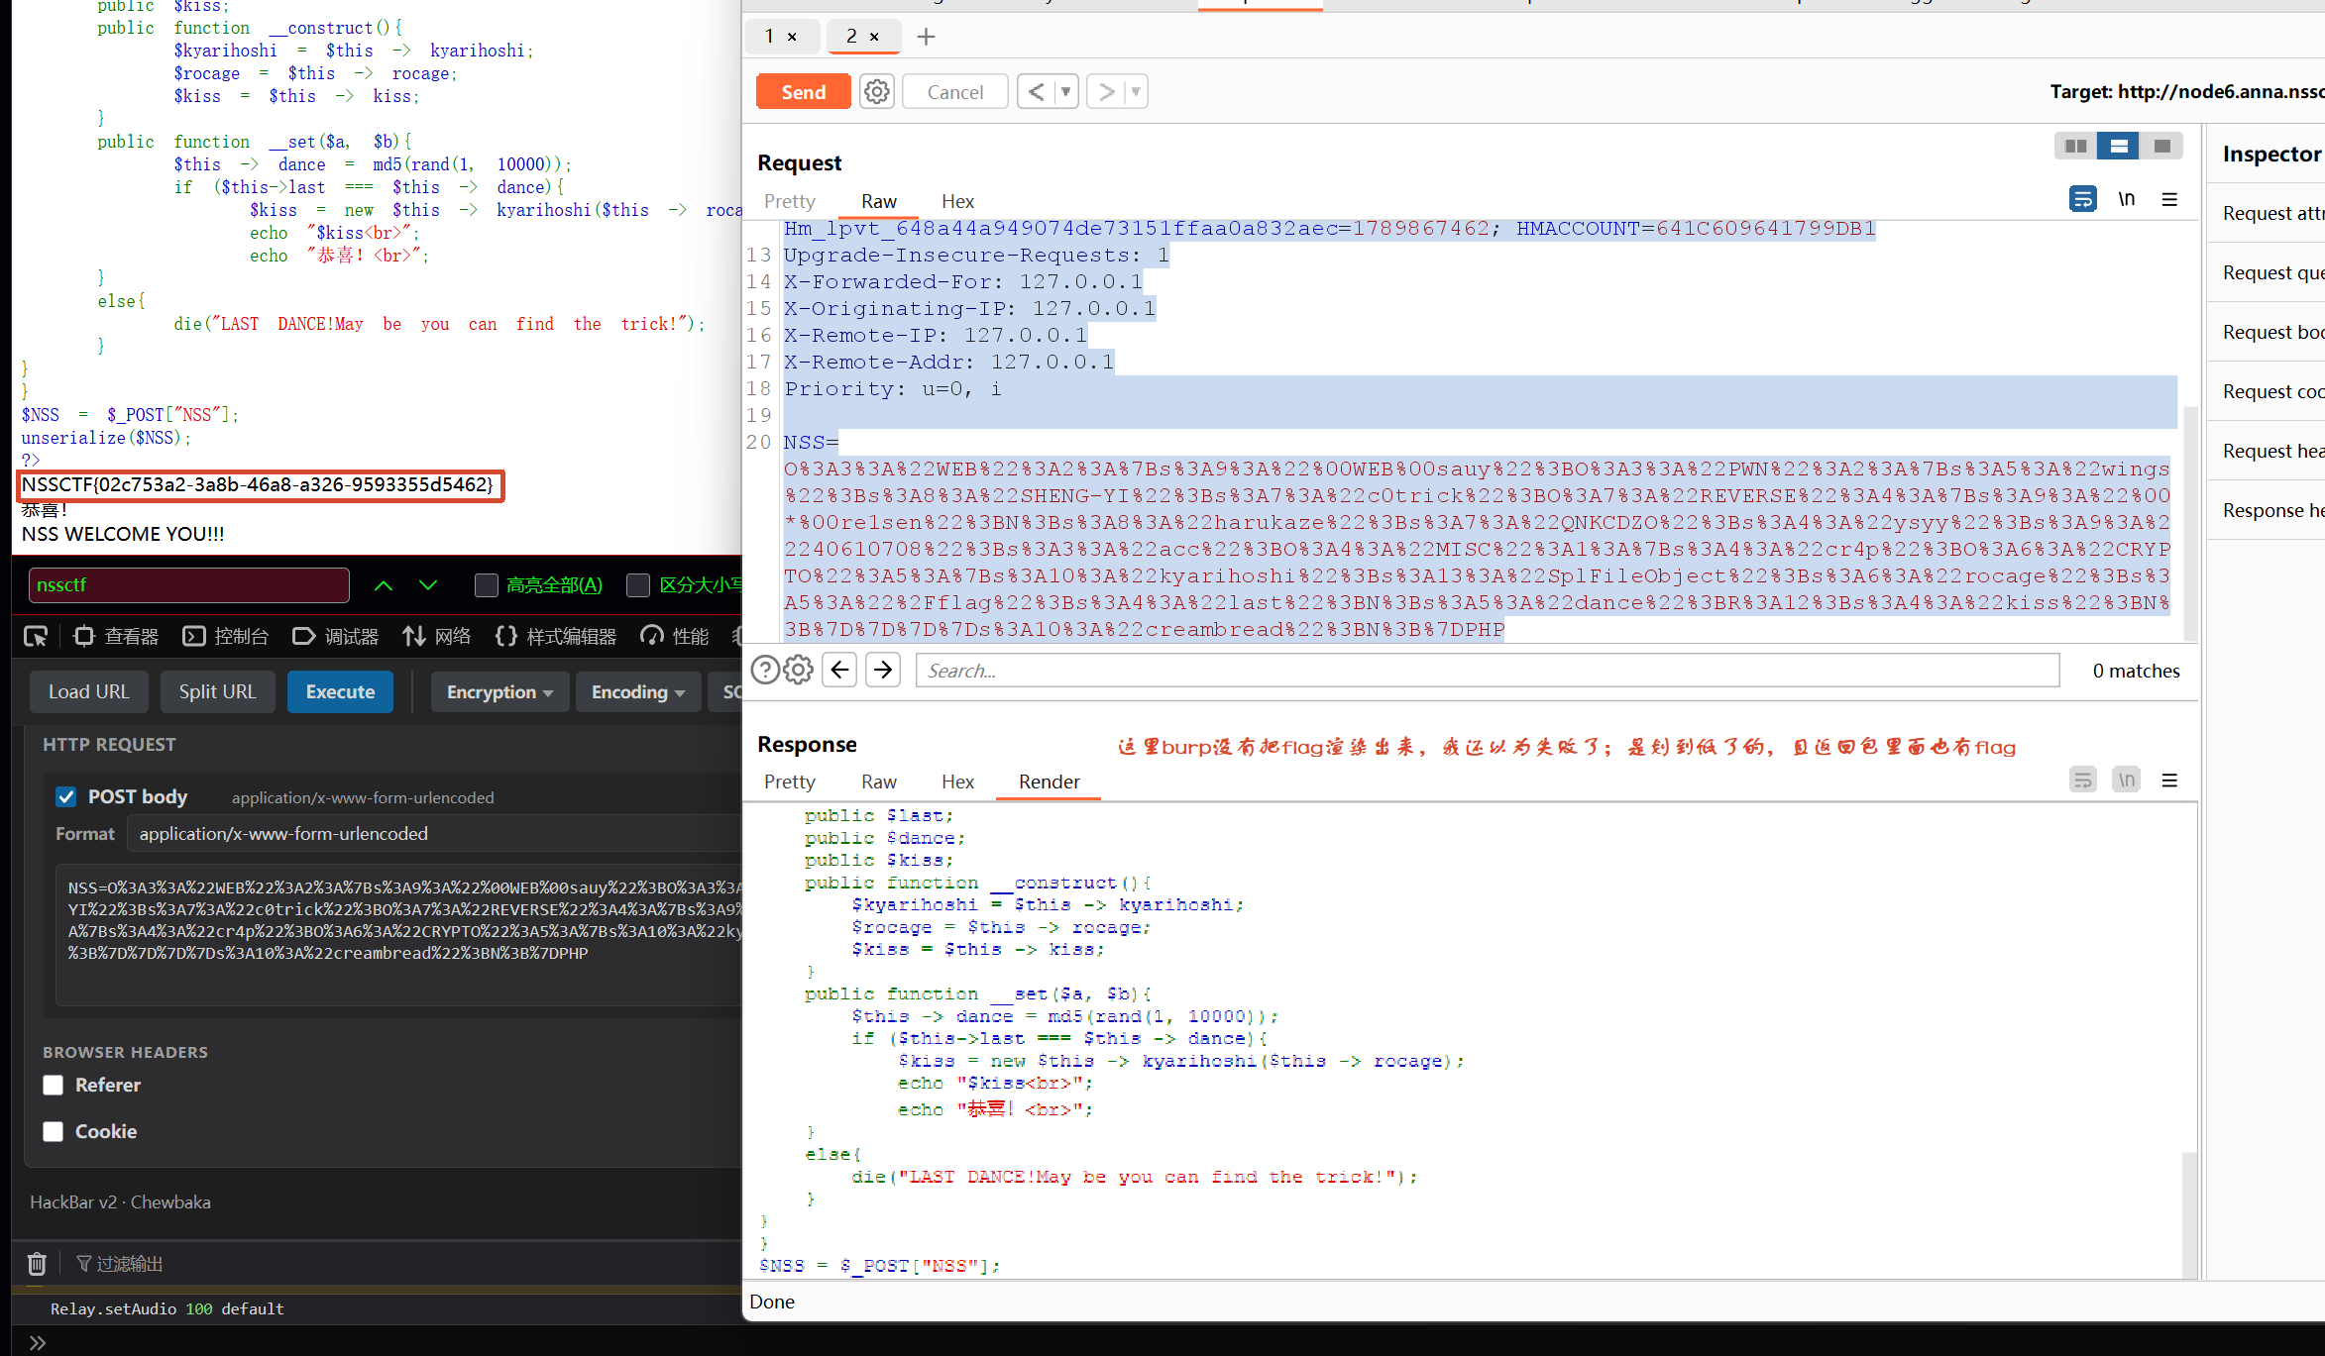Switch Request view to Pretty
Image resolution: width=2325 pixels, height=1356 pixels.
[790, 201]
